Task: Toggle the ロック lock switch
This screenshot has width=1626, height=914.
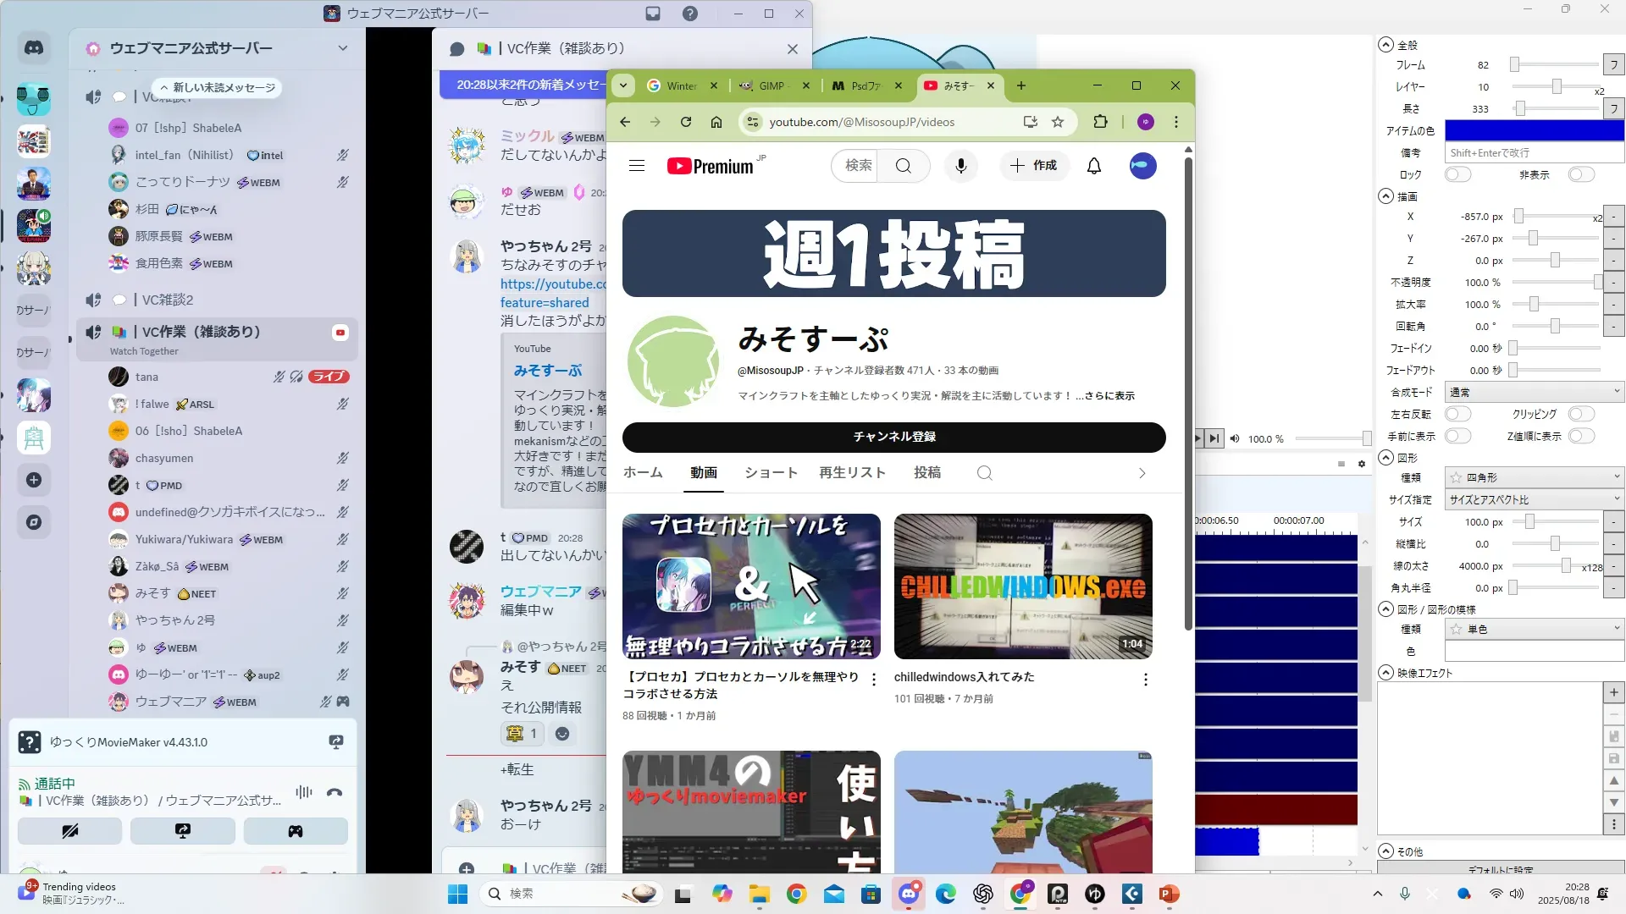Action: click(x=1457, y=174)
